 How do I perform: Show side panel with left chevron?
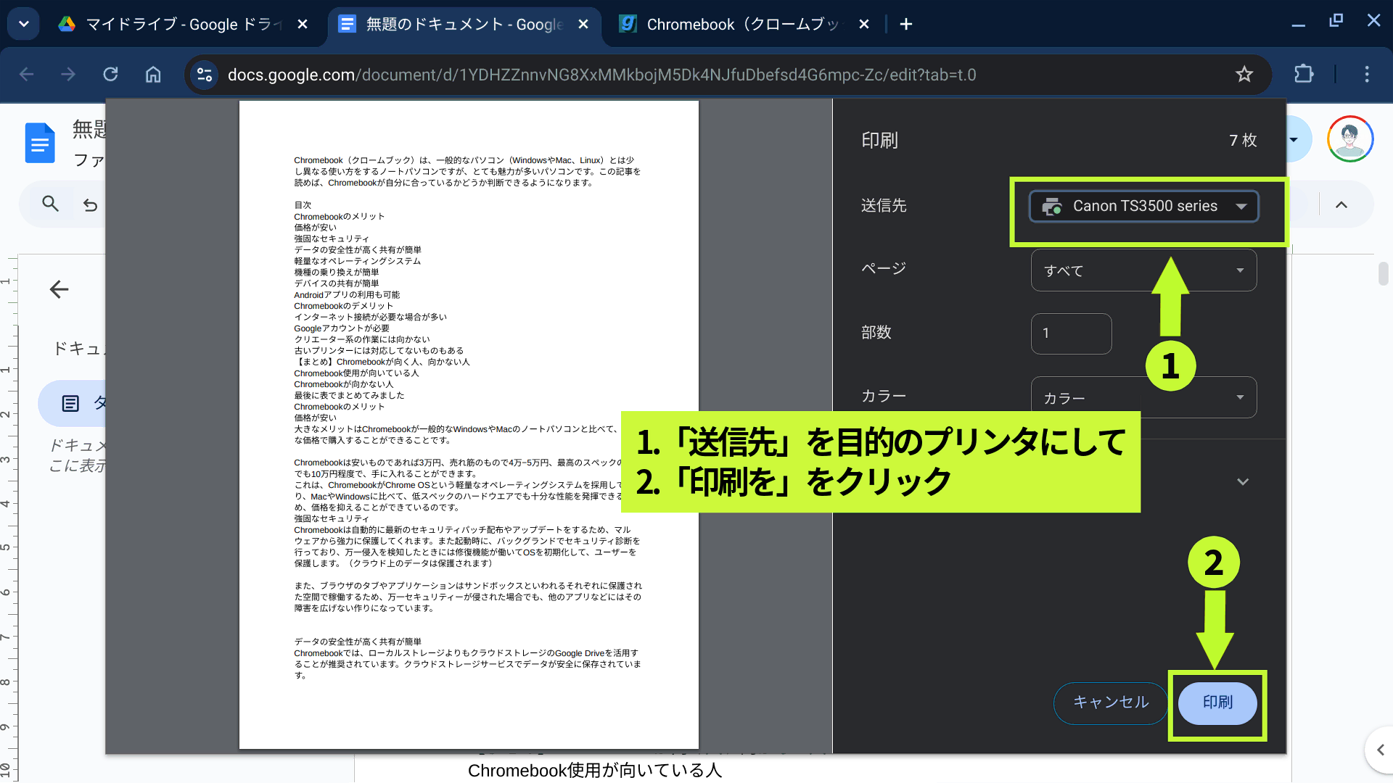(x=1380, y=750)
